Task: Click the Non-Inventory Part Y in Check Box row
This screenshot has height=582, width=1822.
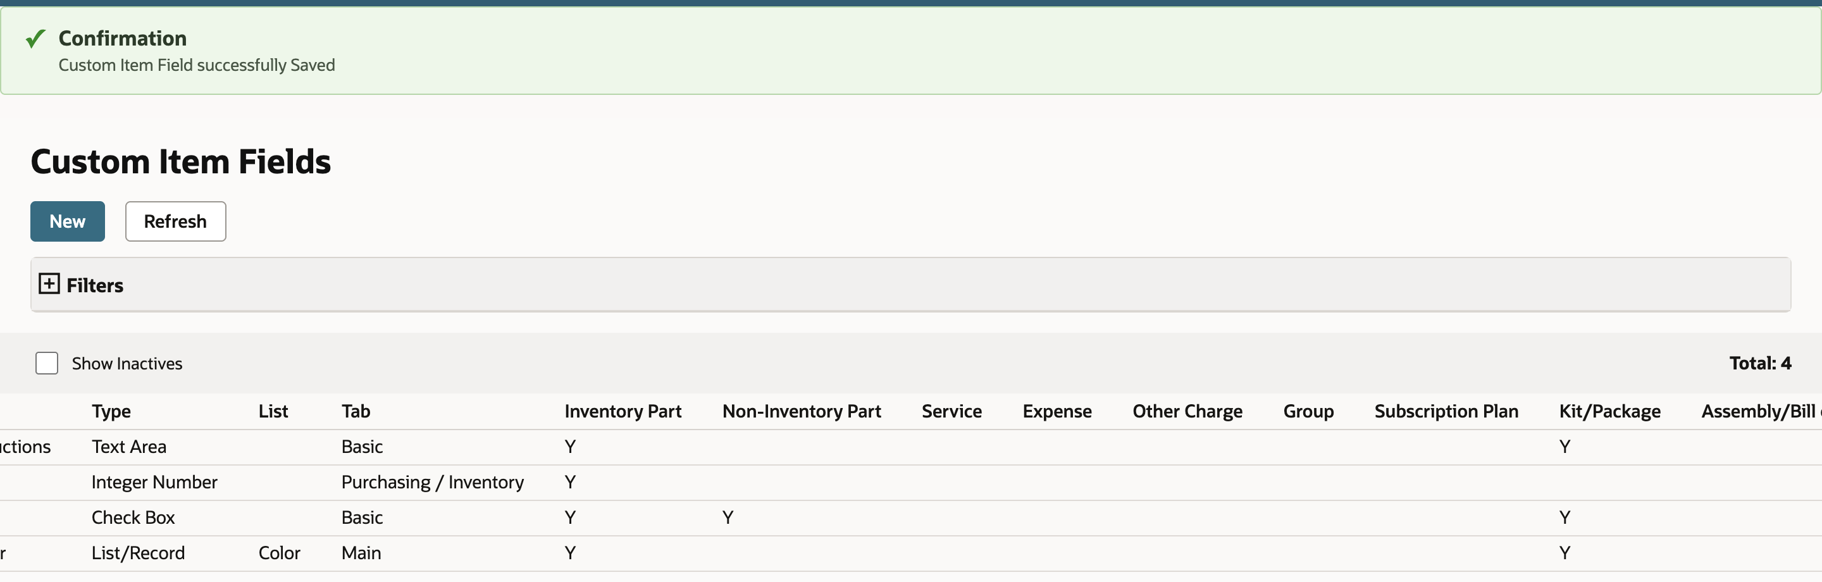Action: point(728,517)
